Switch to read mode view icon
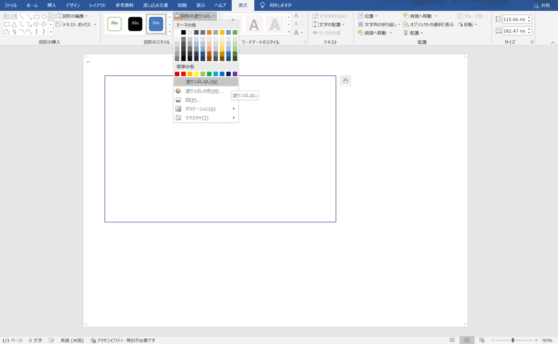558x344 pixels. [x=453, y=340]
